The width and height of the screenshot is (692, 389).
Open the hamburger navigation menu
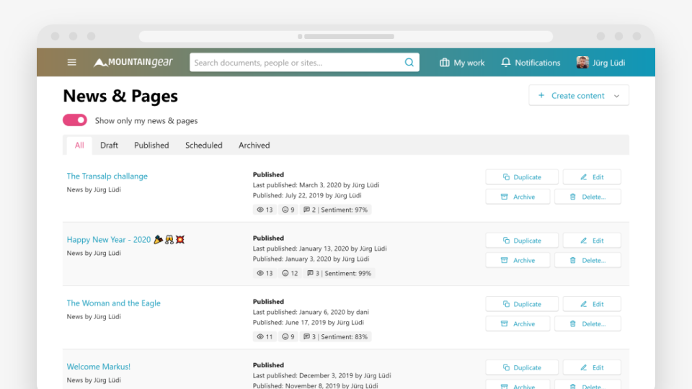tap(71, 63)
